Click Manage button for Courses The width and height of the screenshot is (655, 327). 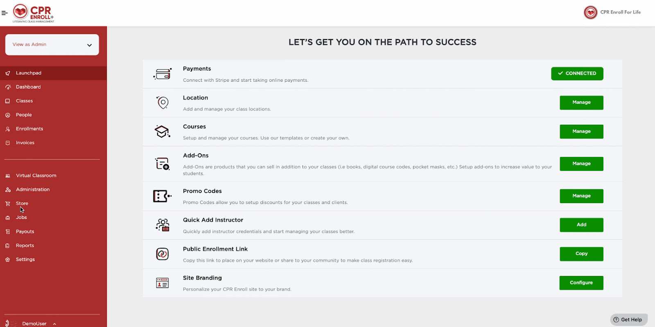(x=581, y=132)
